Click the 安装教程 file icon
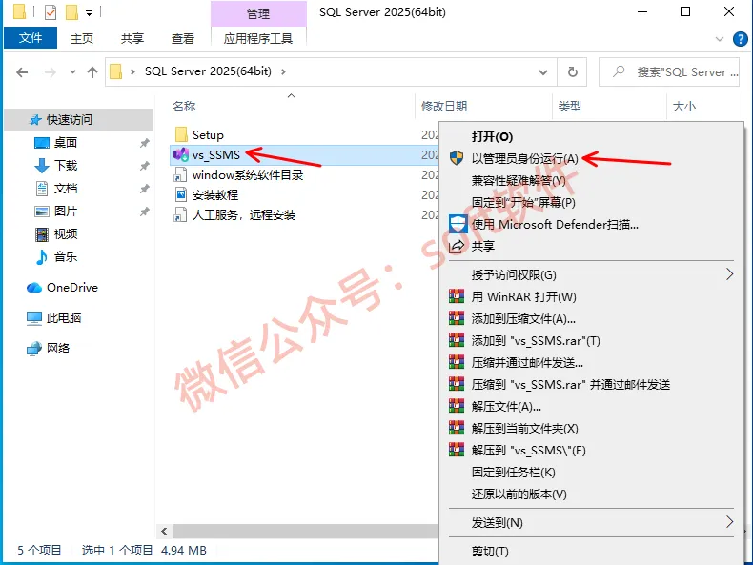The height and width of the screenshot is (565, 753). coord(180,194)
